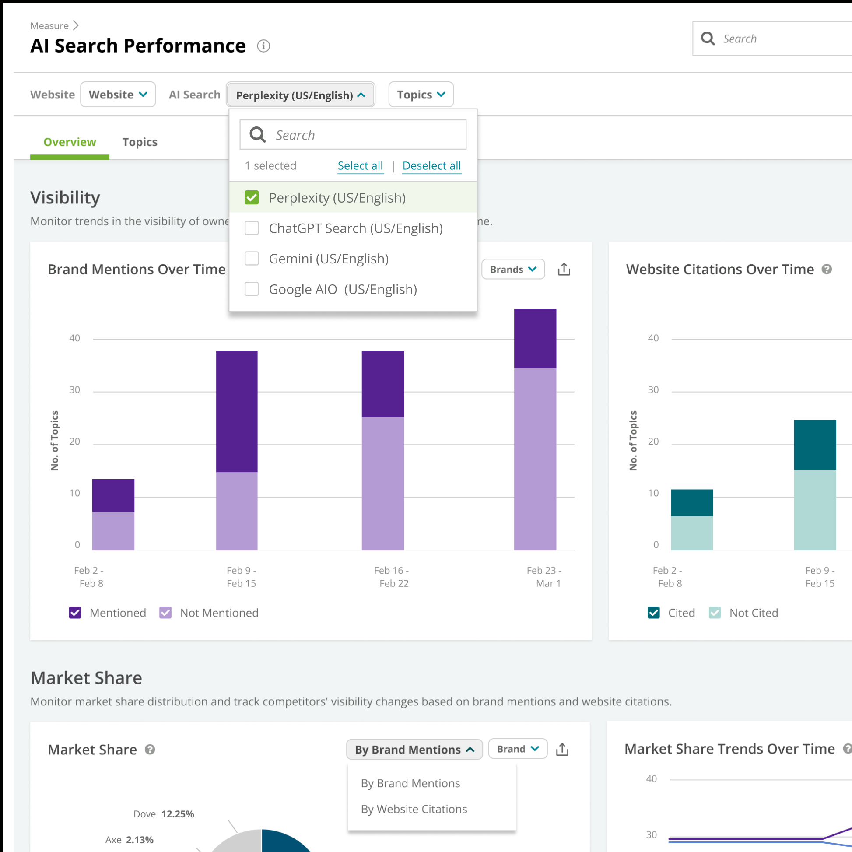This screenshot has width=852, height=852.
Task: Click help icon next to Website Citations Over Time
Action: [827, 270]
